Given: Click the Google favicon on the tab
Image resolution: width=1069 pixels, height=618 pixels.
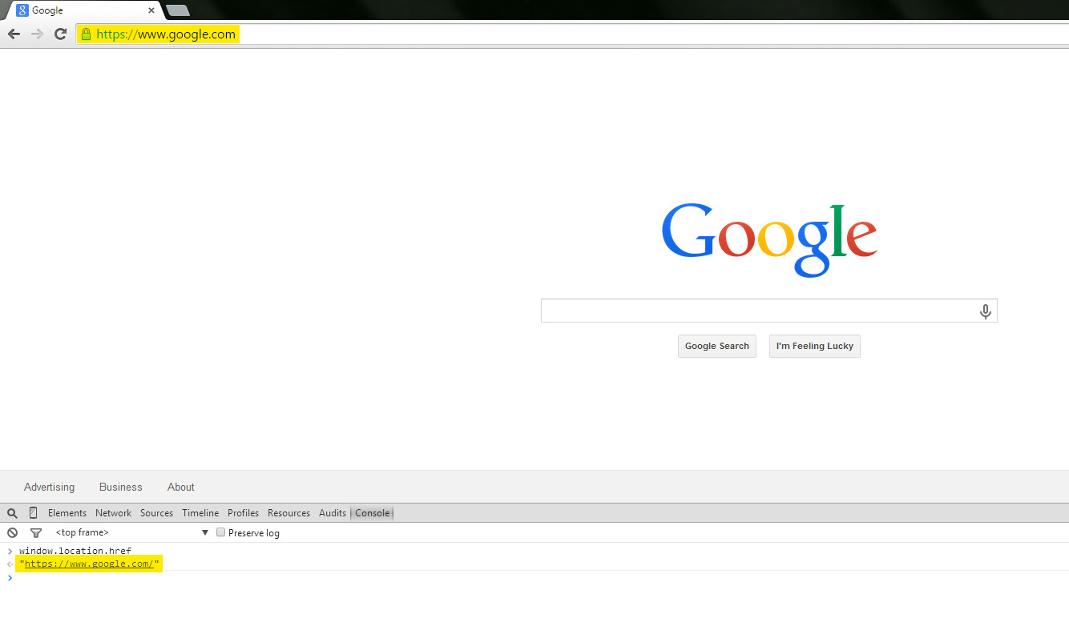Looking at the screenshot, I should pyautogui.click(x=22, y=10).
